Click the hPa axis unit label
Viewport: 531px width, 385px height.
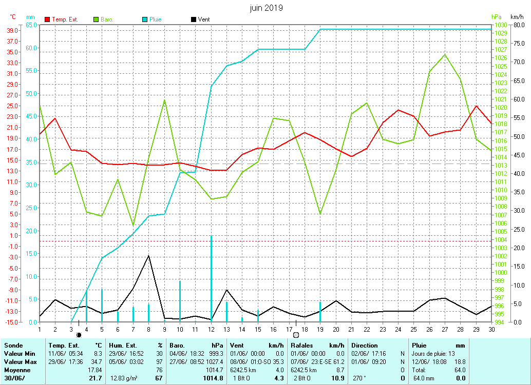[x=496, y=17]
